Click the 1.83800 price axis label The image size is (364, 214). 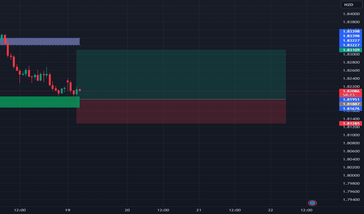click(351, 22)
